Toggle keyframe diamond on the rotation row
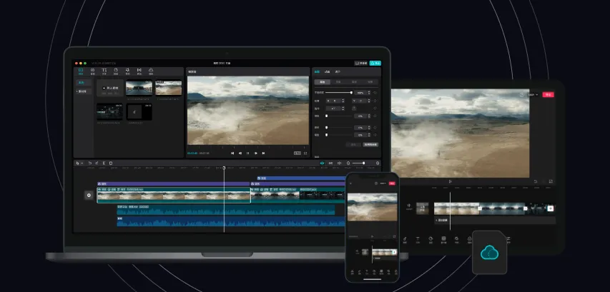The width and height of the screenshot is (610, 292). [x=375, y=109]
